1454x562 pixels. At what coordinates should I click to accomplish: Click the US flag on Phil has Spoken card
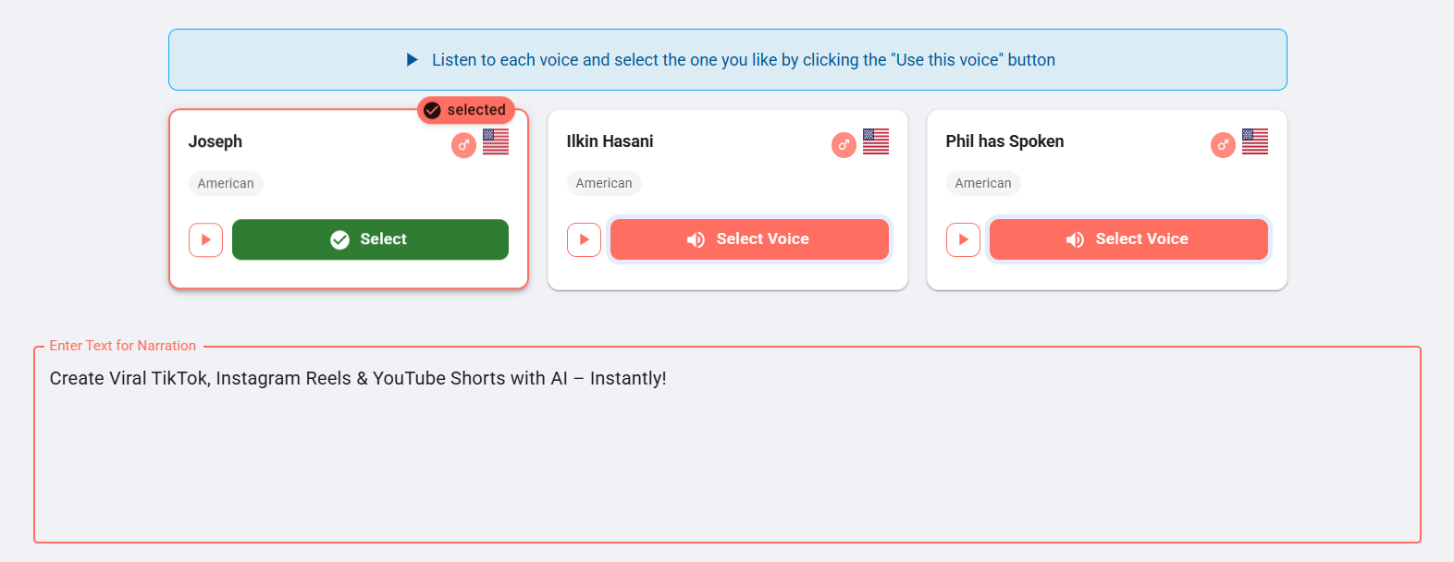point(1255,141)
